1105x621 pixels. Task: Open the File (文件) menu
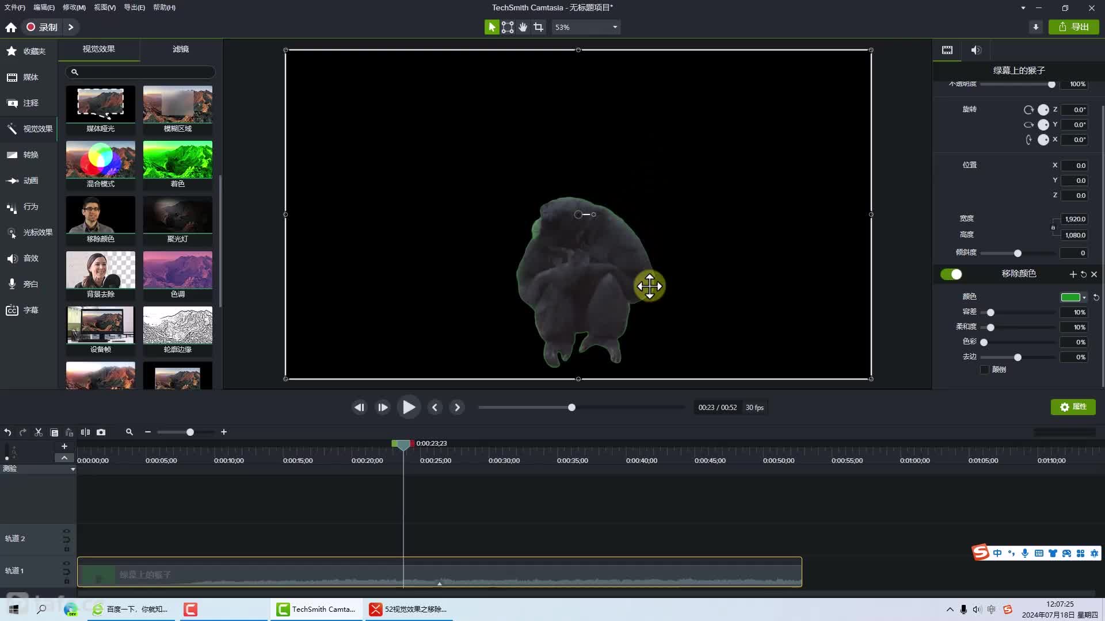pos(14,7)
